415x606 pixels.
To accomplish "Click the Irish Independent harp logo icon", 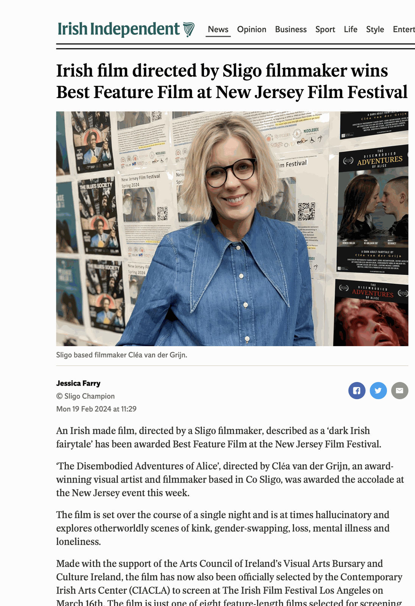I will coord(189,29).
